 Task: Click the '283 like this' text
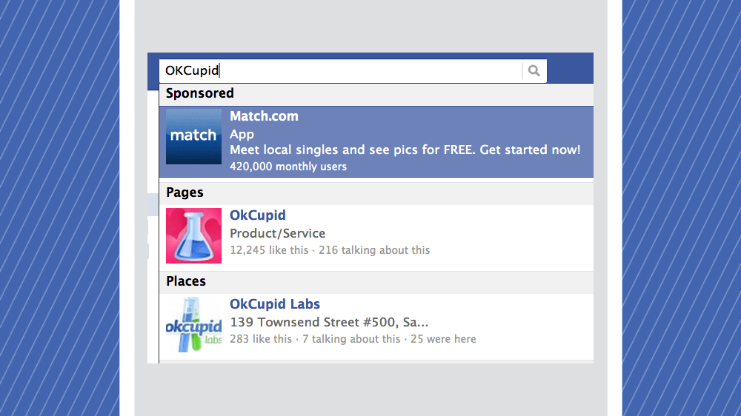[x=261, y=339]
